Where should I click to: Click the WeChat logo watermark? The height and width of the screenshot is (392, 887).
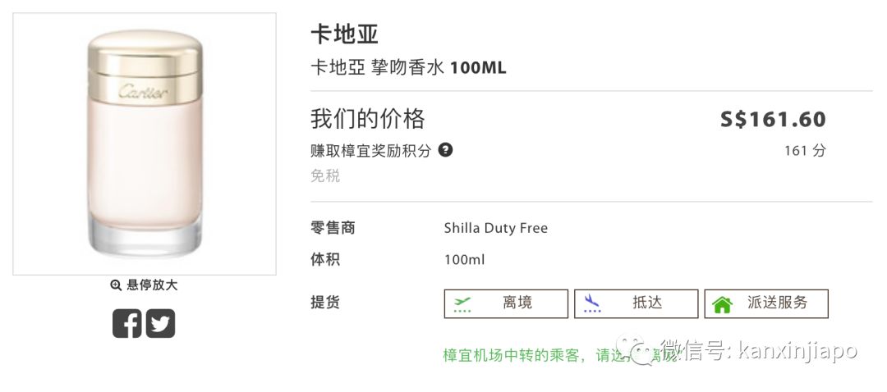pos(638,352)
